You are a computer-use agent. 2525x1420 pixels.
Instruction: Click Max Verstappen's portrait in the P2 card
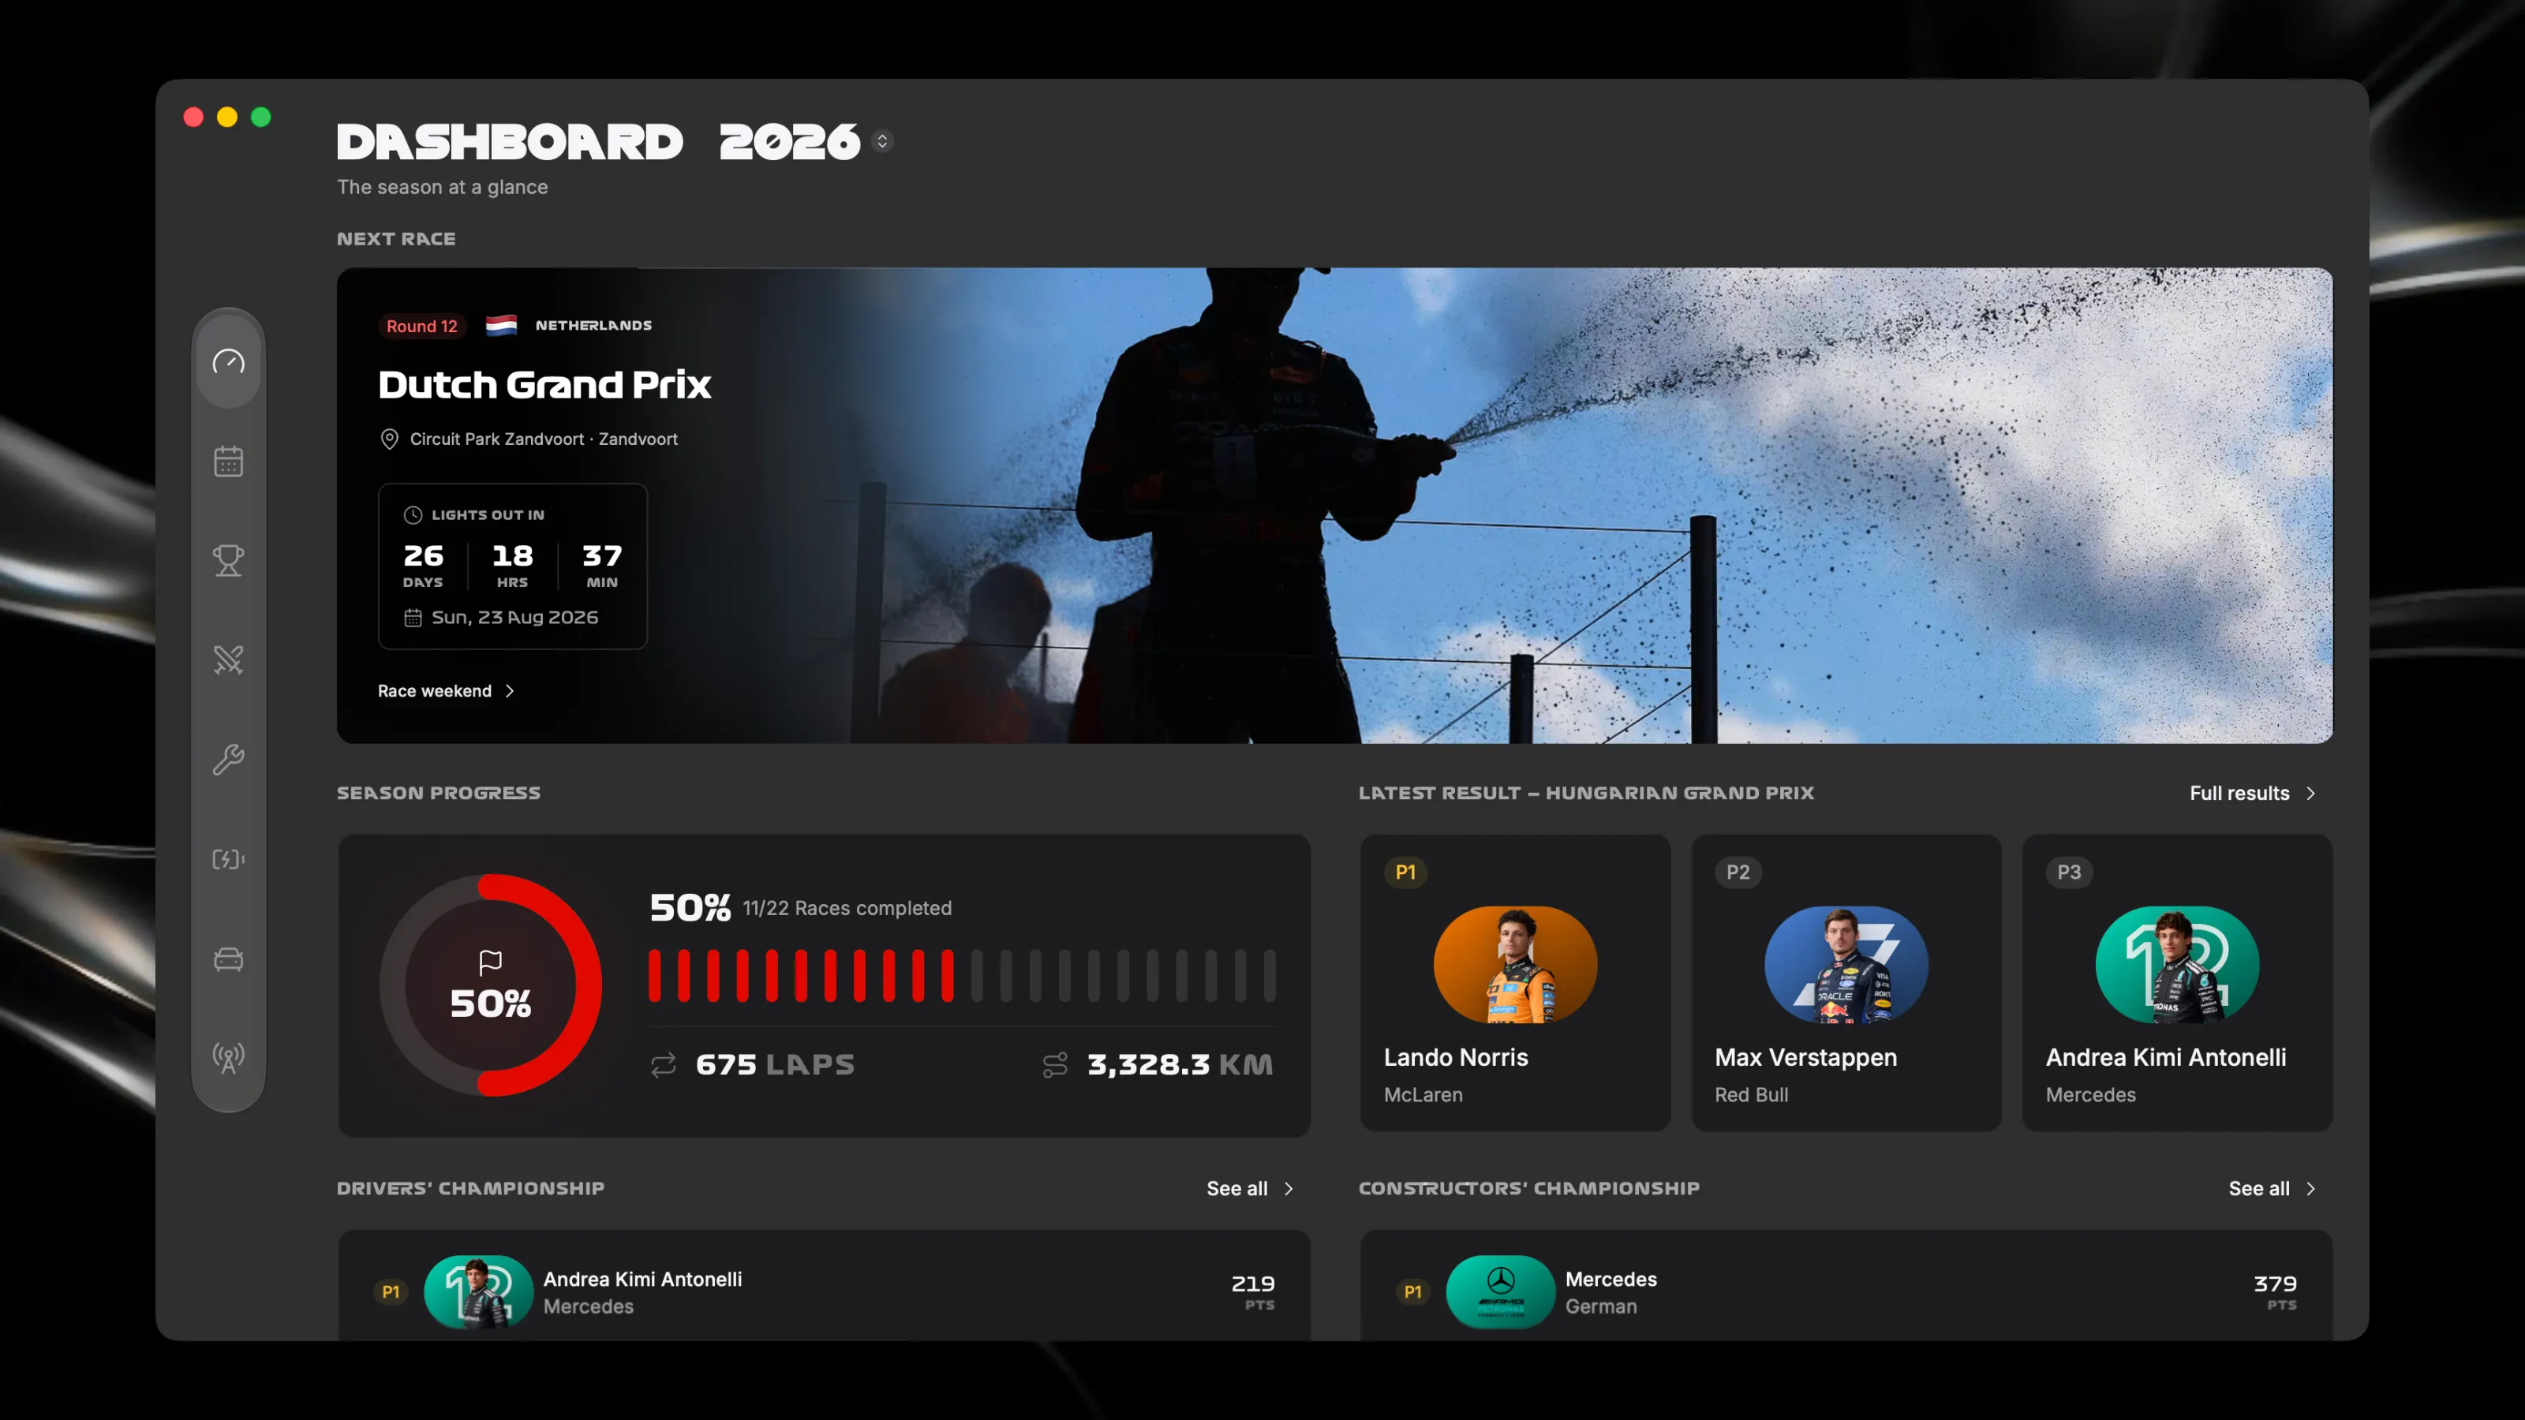[1846, 964]
